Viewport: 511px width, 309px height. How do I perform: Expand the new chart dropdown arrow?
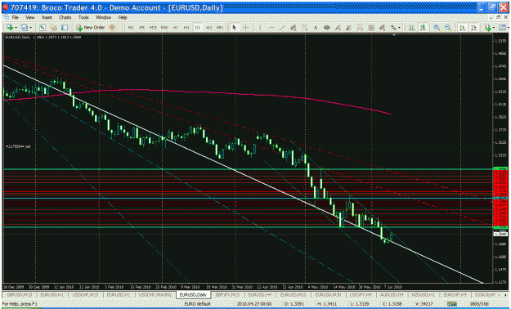pos(16,28)
